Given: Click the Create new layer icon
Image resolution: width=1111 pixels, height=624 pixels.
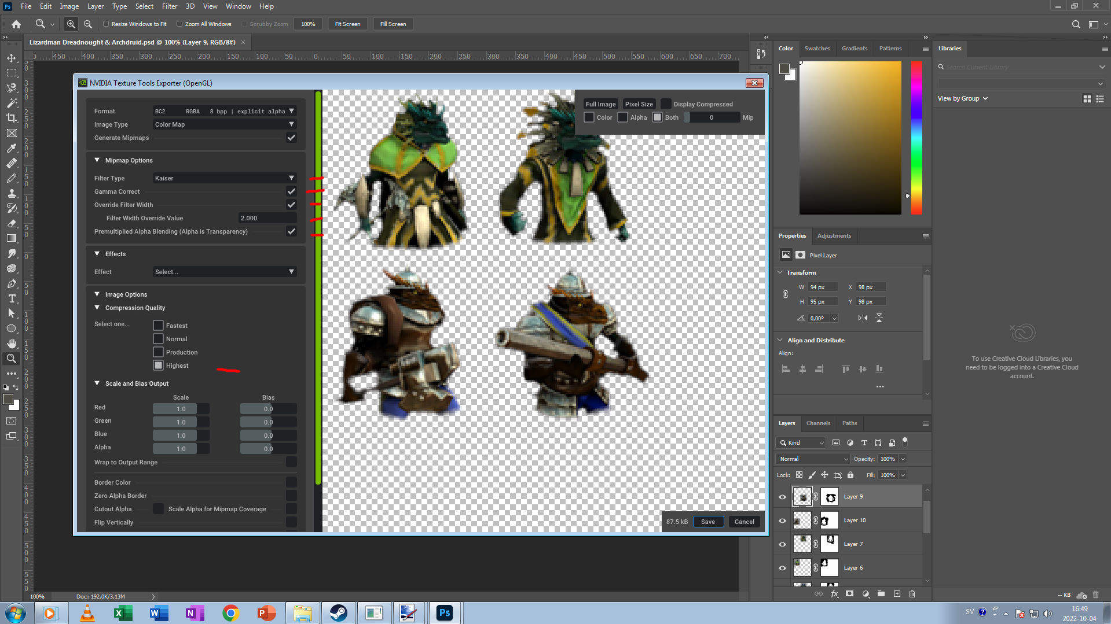Looking at the screenshot, I should pyautogui.click(x=897, y=594).
